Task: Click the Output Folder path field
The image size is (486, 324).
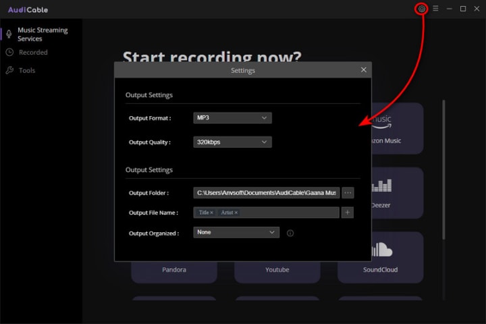Action: coord(266,193)
